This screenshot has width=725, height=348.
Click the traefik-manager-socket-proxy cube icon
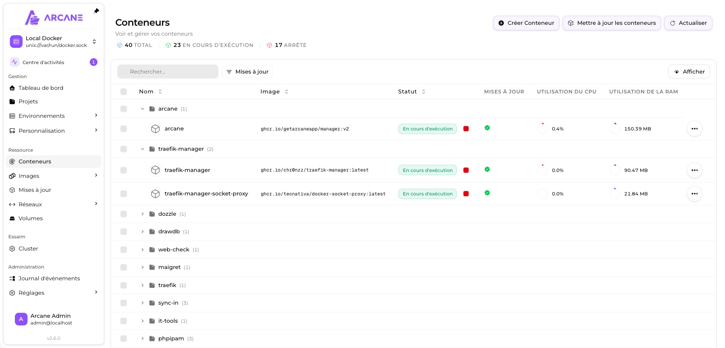click(x=156, y=194)
